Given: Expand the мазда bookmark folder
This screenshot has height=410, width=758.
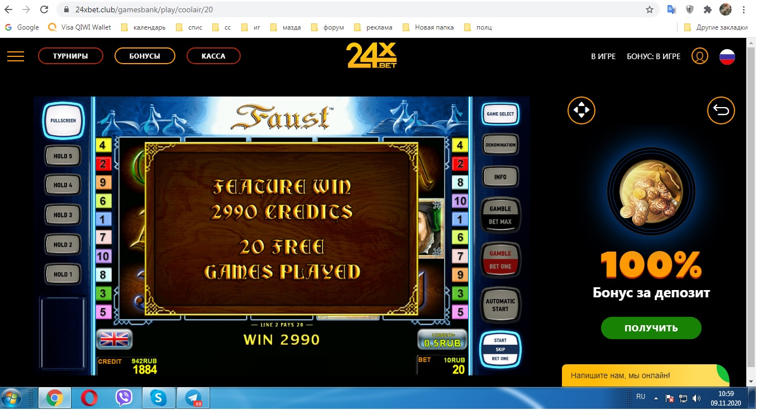Looking at the screenshot, I should (285, 27).
